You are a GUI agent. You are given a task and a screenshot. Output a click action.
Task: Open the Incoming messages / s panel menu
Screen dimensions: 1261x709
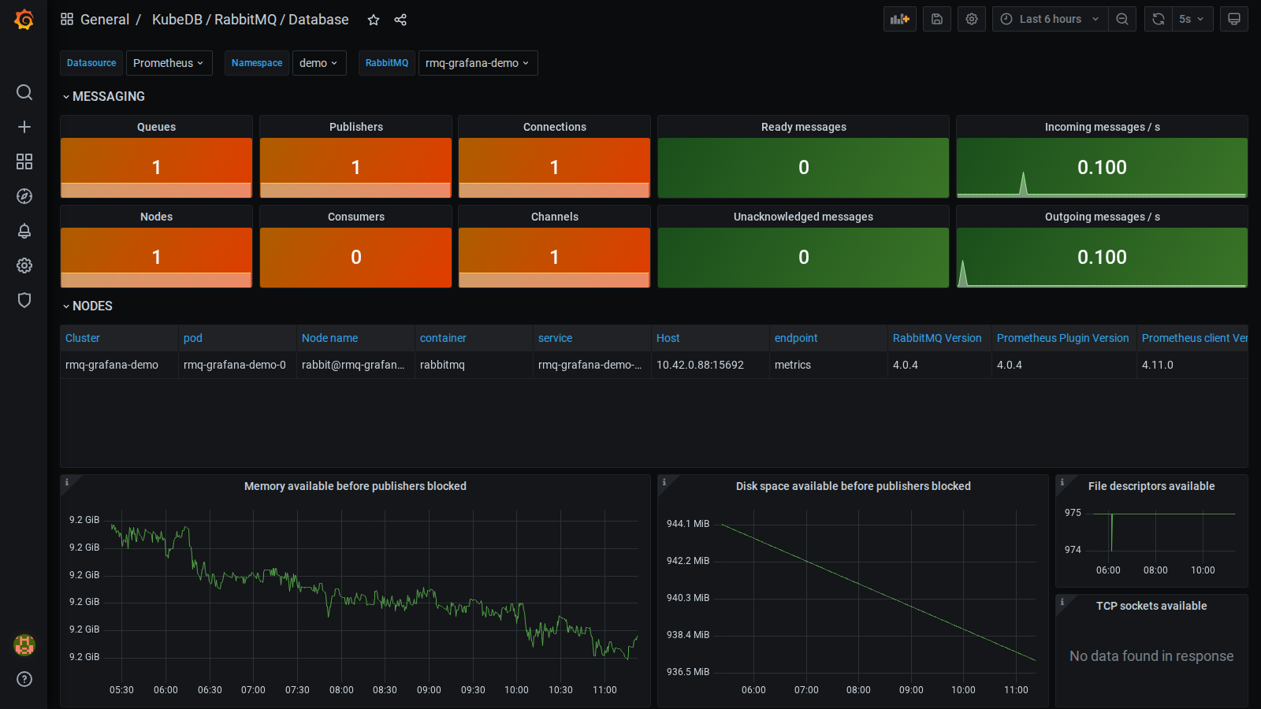point(1103,127)
